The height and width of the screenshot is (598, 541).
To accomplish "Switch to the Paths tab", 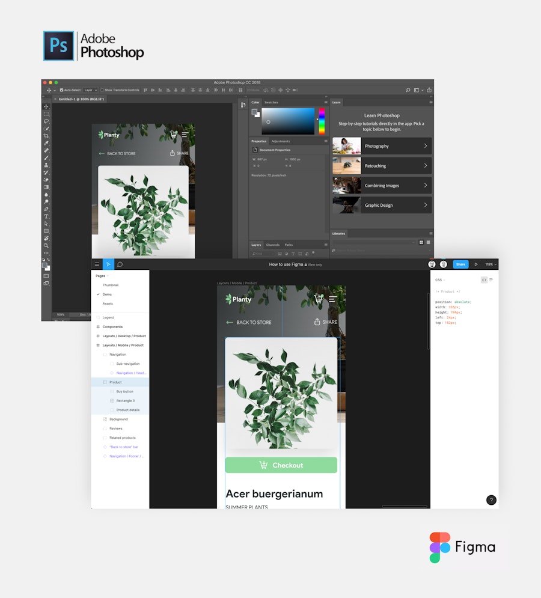I will 289,245.
